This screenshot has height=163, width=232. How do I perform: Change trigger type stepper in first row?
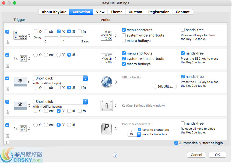29,35
